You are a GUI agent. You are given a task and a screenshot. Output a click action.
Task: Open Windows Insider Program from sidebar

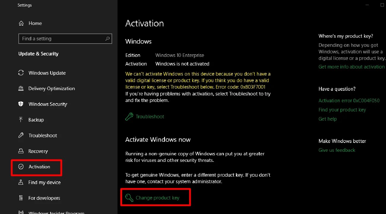[x=56, y=212]
